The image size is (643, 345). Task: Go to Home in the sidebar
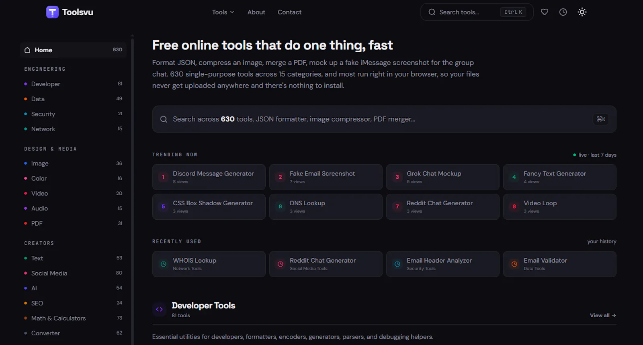[73, 50]
